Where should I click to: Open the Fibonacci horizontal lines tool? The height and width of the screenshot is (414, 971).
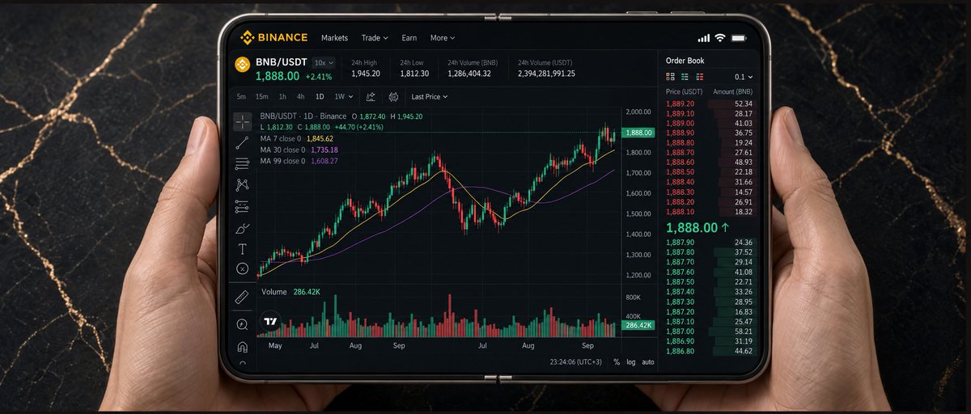[242, 164]
